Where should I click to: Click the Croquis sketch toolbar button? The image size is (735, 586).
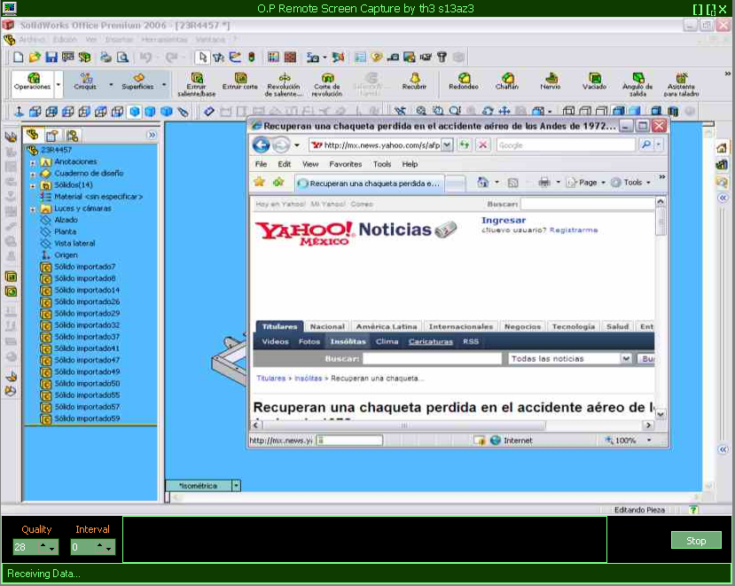click(85, 82)
